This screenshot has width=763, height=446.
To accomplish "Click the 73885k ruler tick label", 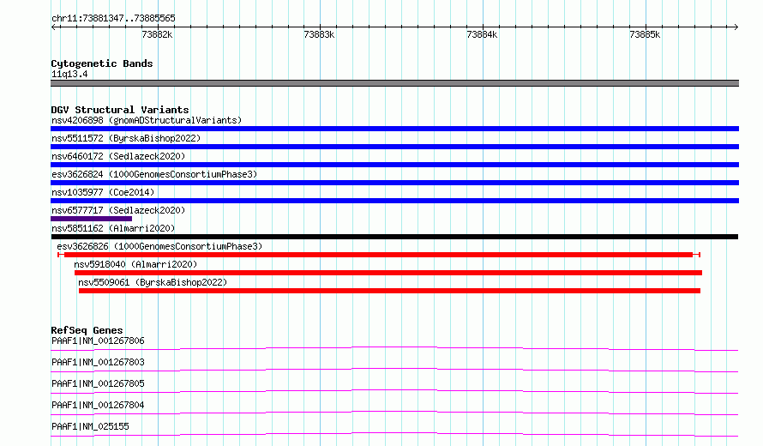I will pyautogui.click(x=645, y=34).
